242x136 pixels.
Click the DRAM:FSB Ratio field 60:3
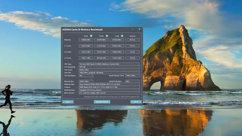click(x=132, y=81)
